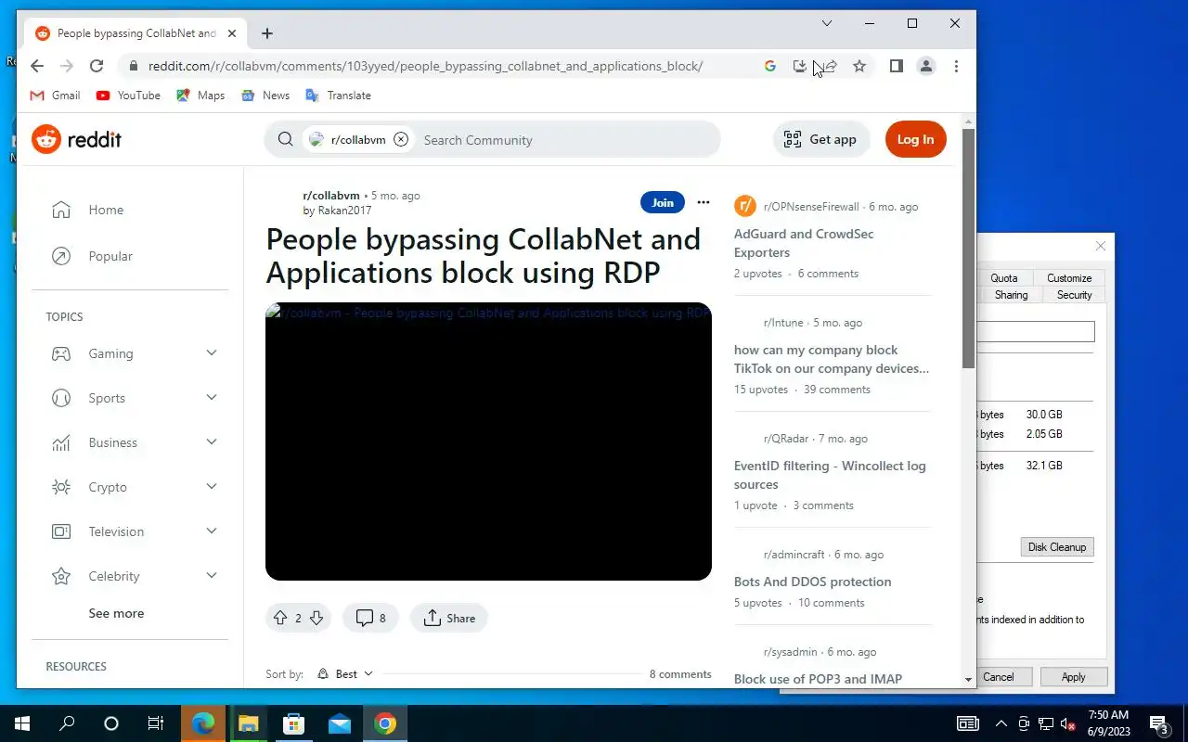Click the black post media thumbnail
This screenshot has width=1188, height=742.
488,441
